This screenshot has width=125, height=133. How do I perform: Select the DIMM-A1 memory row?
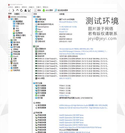[72, 59]
